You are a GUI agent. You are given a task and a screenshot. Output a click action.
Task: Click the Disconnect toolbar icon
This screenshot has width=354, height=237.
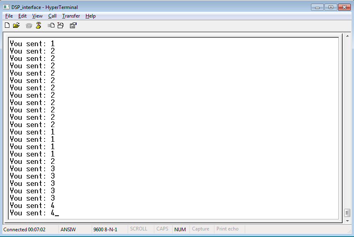pos(38,25)
